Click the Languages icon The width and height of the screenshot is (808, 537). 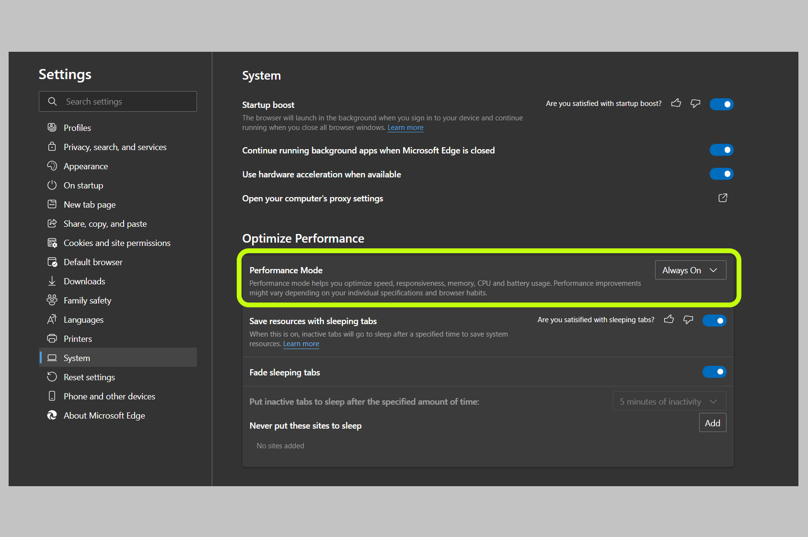pos(52,319)
